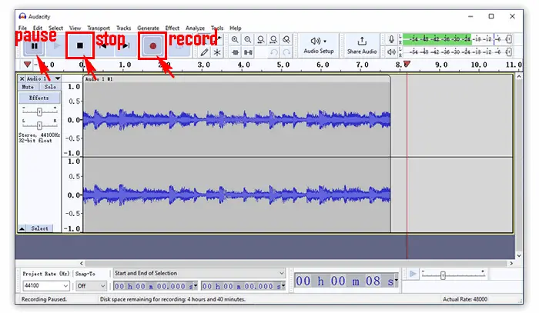Click the Silence audio selection icon
This screenshot has height=313, width=539.
pos(248,52)
